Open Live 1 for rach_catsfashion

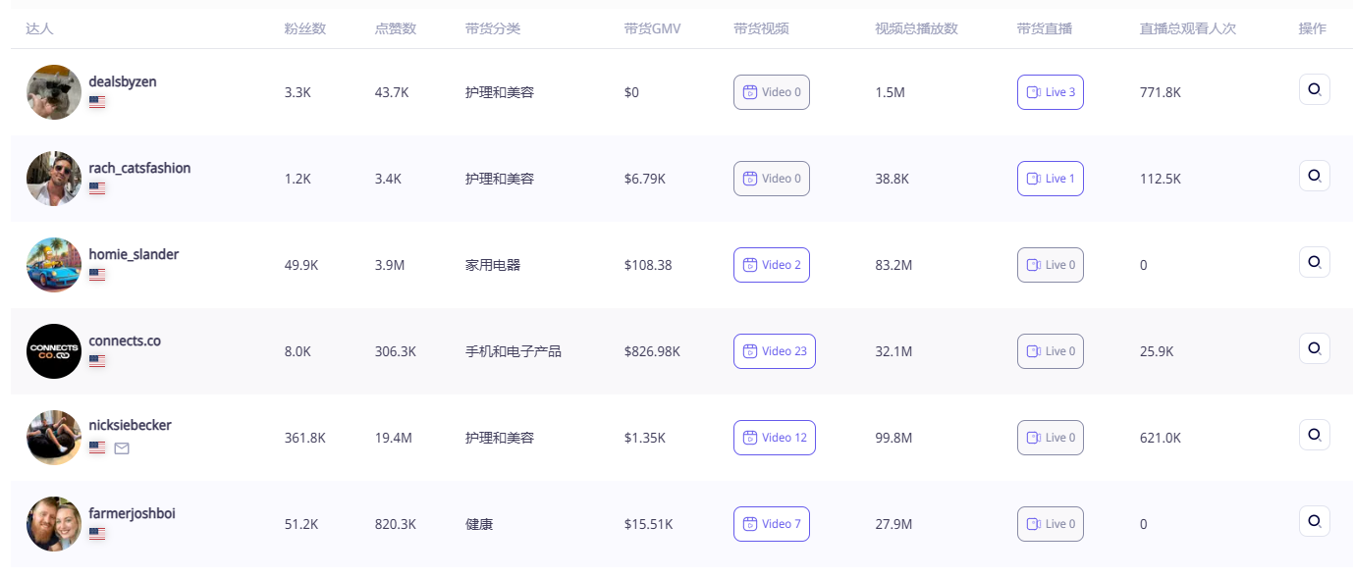(1050, 179)
